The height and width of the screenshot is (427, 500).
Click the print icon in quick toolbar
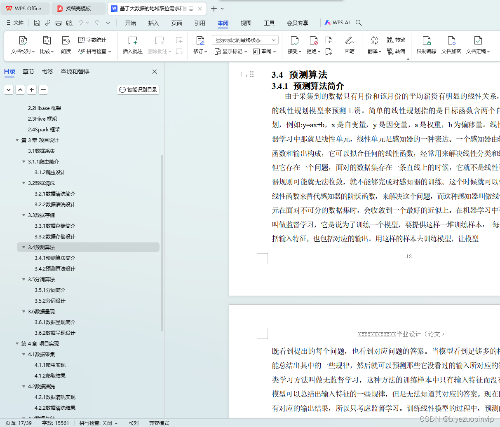tap(59, 23)
